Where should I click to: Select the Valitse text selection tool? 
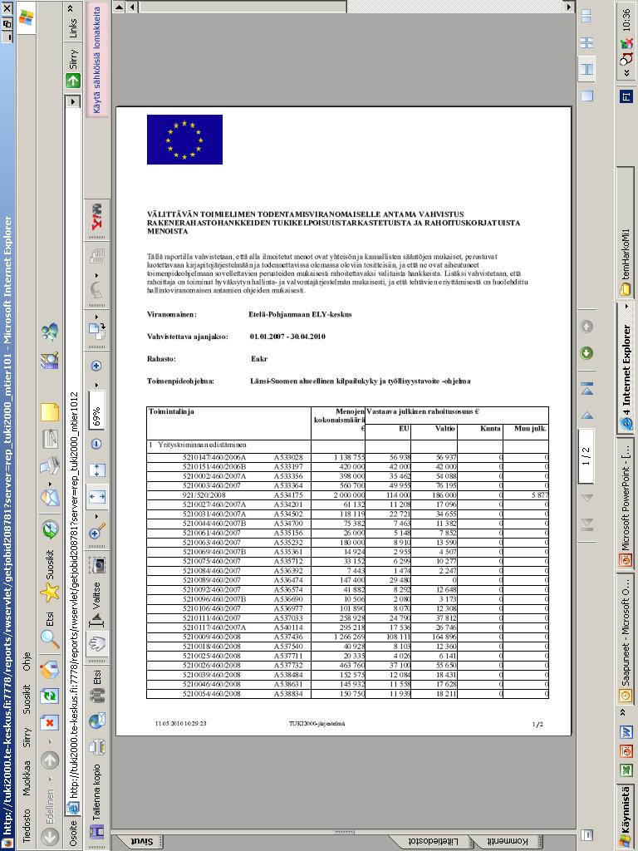96,605
